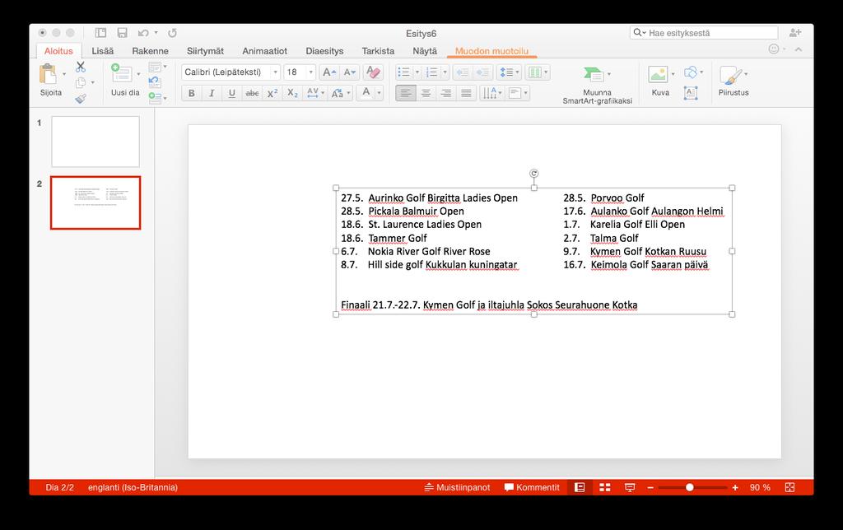The image size is (843, 530).
Task: Increase font size with large A button
Action: [x=329, y=72]
